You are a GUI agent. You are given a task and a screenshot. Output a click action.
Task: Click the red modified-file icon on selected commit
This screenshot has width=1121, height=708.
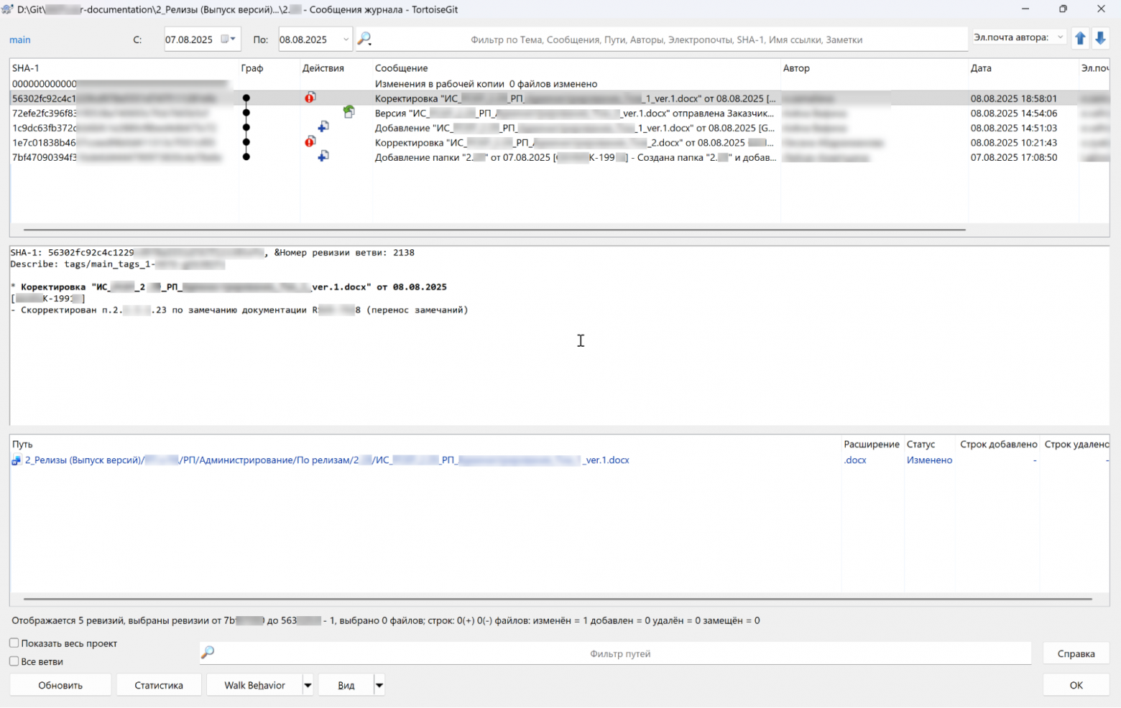(308, 98)
